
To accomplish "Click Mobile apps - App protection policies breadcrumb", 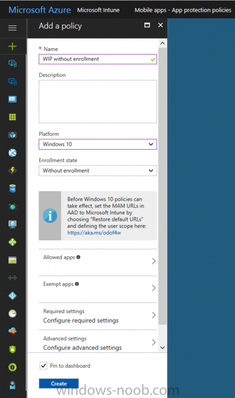I will (x=183, y=10).
